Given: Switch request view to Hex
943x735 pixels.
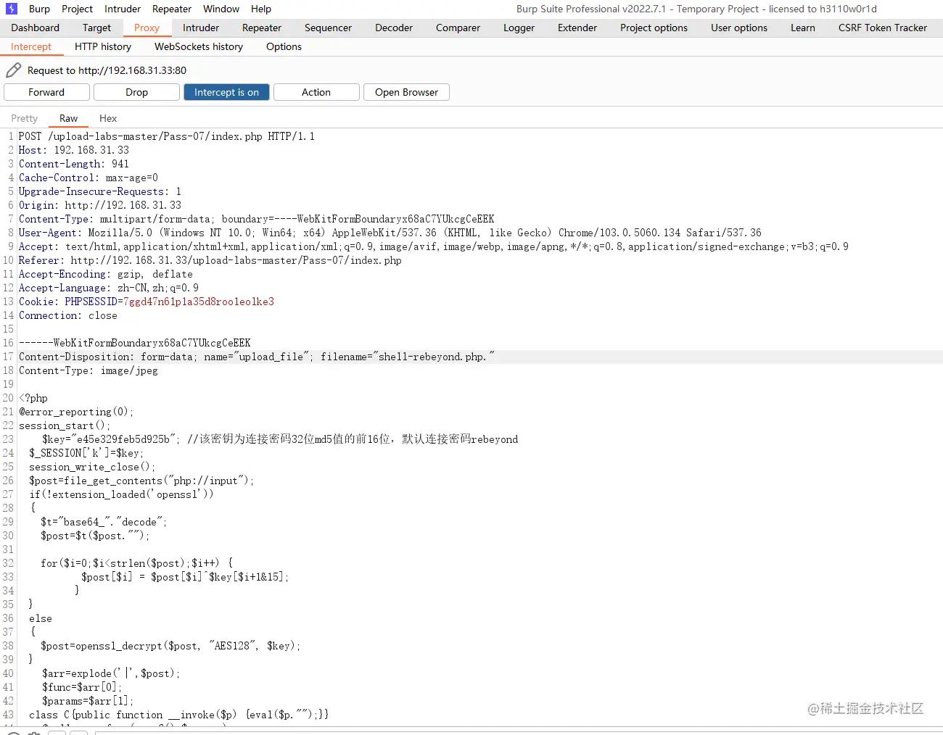Looking at the screenshot, I should [x=108, y=118].
